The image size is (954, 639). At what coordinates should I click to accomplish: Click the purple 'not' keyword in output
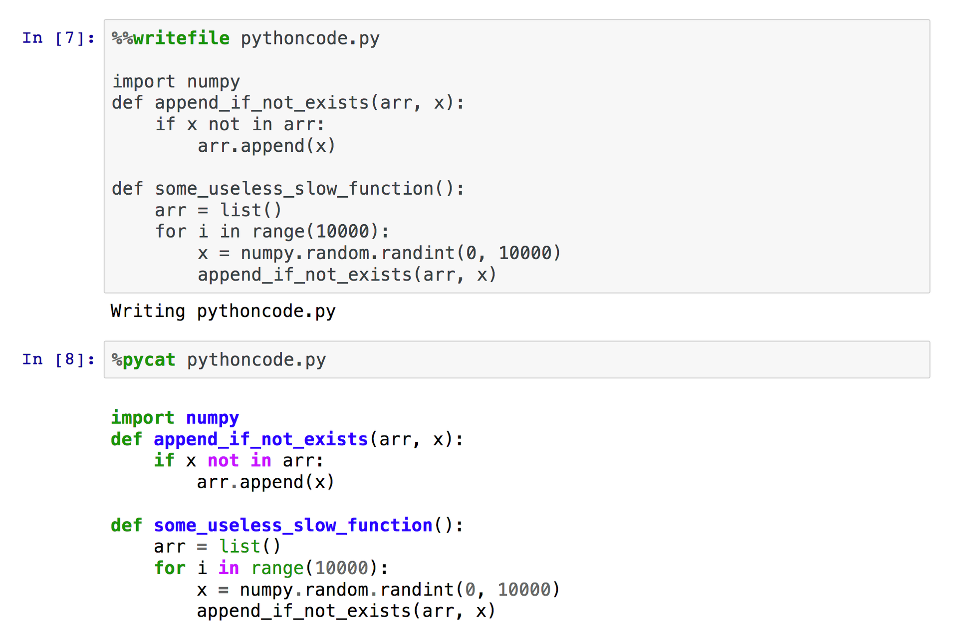(x=223, y=460)
